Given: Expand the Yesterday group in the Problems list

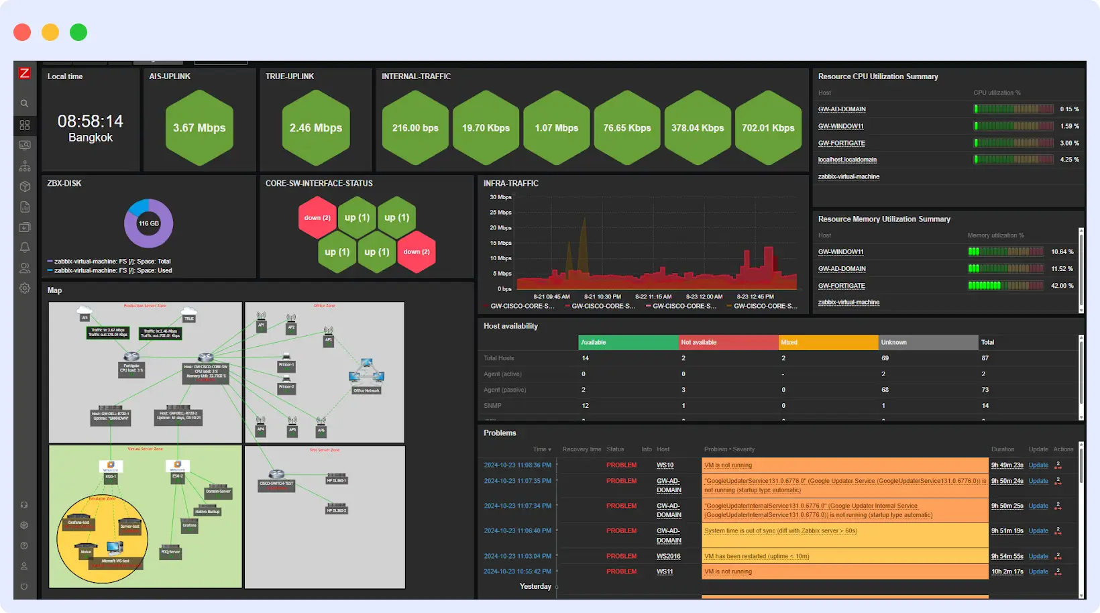Looking at the screenshot, I should [535, 586].
